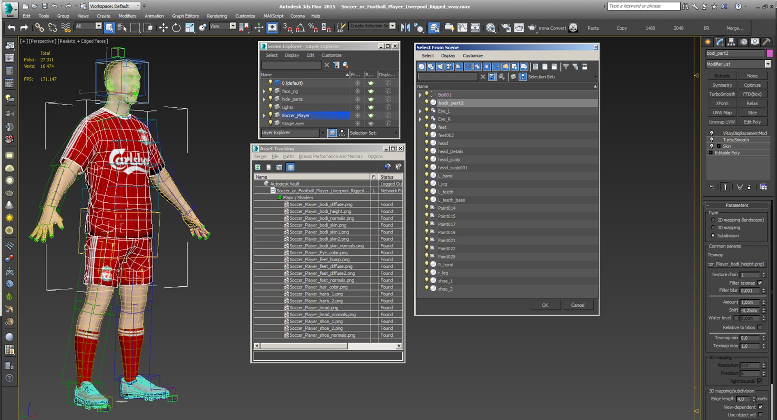Click the Unwrap UVW modifier button

[x=722, y=122]
